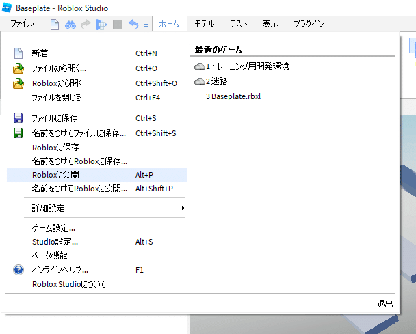Image resolution: width=416 pixels, height=334 pixels.
Task: Open オンラインヘルプ... menu entry
Action: point(97,270)
